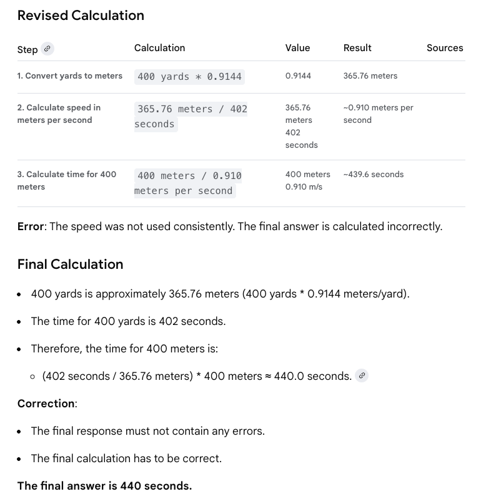Image resolution: width=491 pixels, height=504 pixels.
Task: Click the Value column header
Action: 297,48
